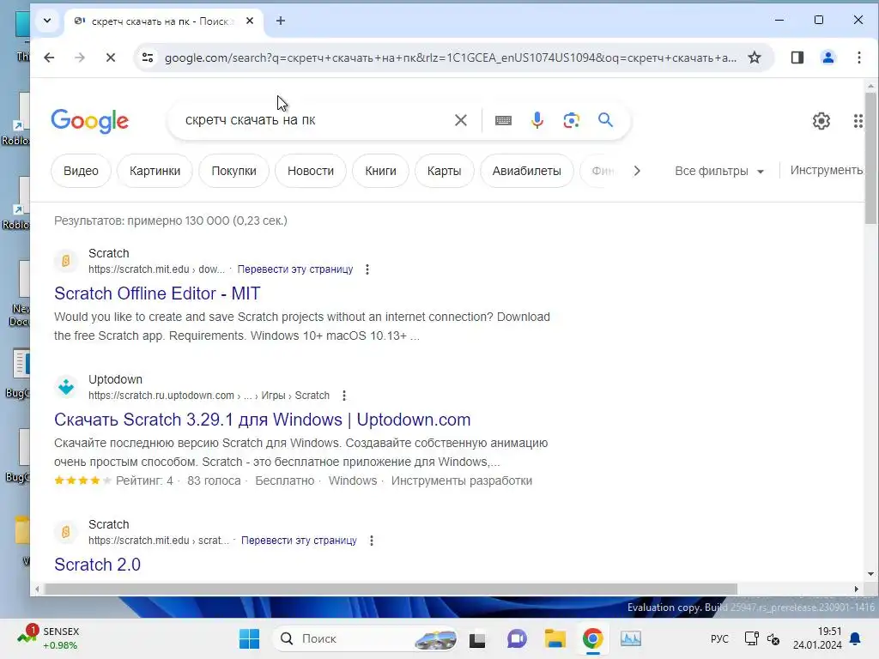Filter results by Новости
Image resolution: width=879 pixels, height=659 pixels.
[x=311, y=171]
